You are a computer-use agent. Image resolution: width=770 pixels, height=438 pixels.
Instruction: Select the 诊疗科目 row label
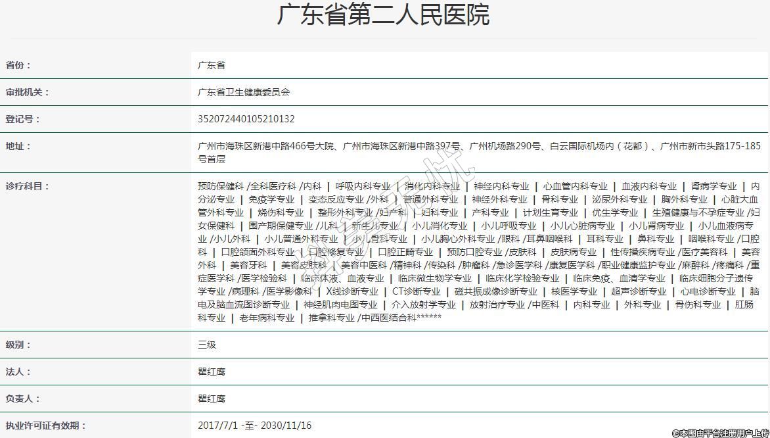tap(28, 186)
